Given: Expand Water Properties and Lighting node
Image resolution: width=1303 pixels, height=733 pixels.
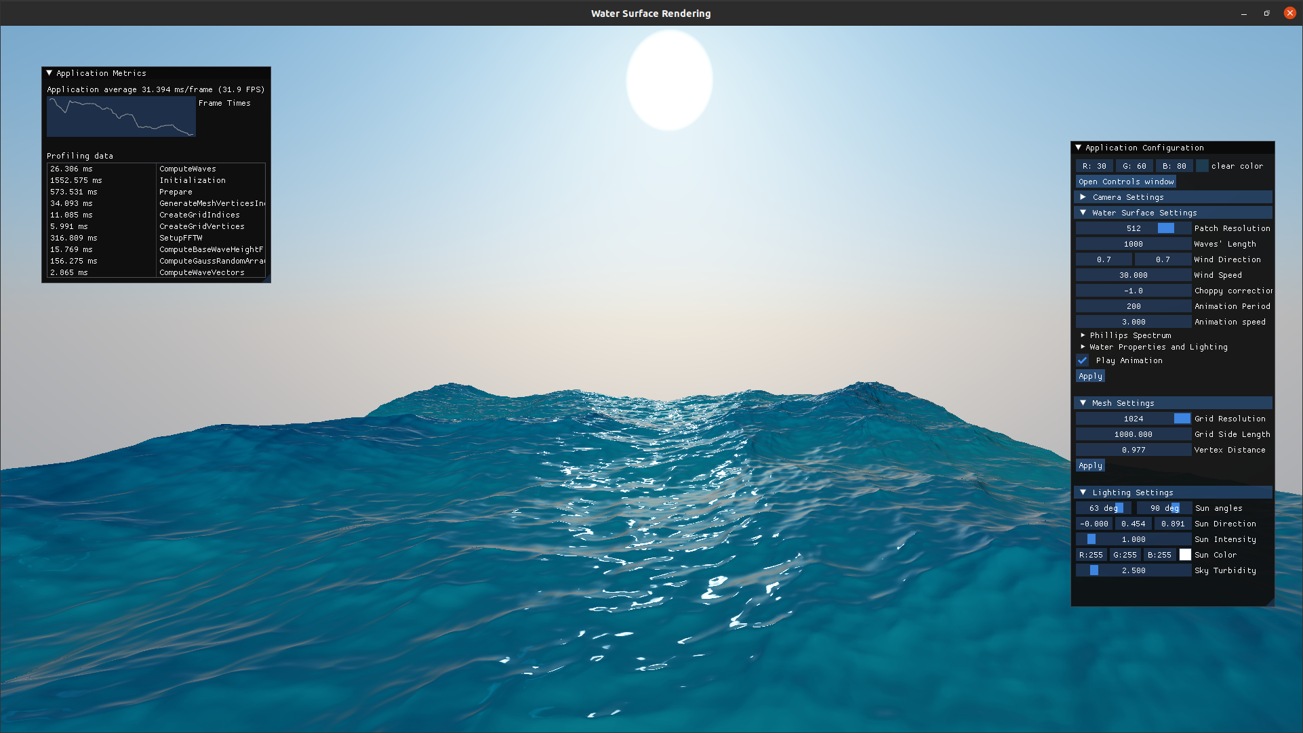Looking at the screenshot, I should pyautogui.click(x=1083, y=347).
